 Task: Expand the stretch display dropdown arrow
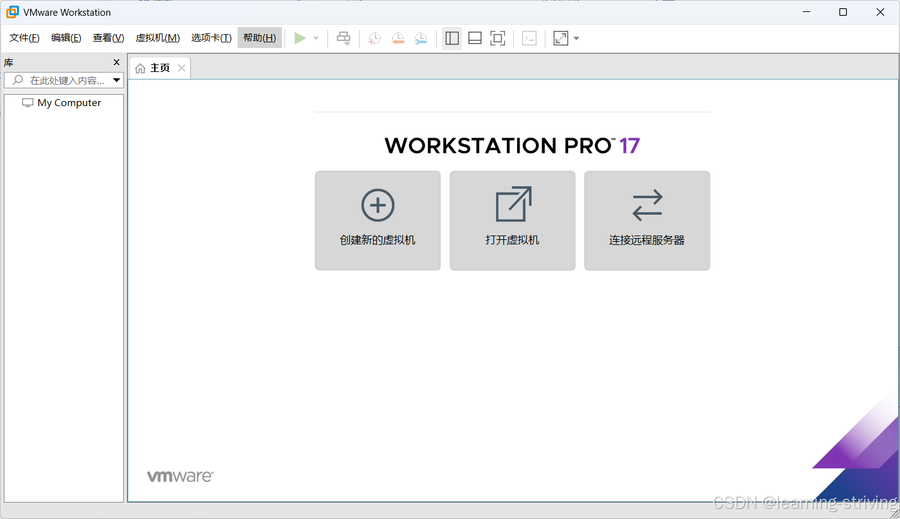click(x=576, y=39)
